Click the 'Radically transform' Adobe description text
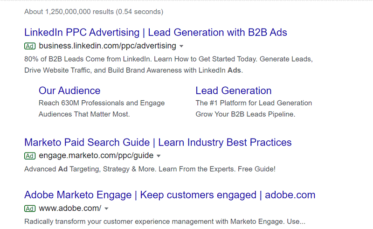The width and height of the screenshot is (373, 229). [x=164, y=222]
